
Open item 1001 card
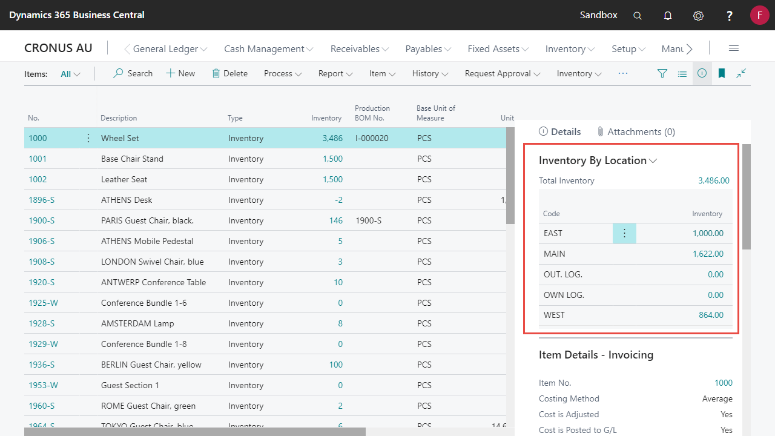tap(38, 159)
